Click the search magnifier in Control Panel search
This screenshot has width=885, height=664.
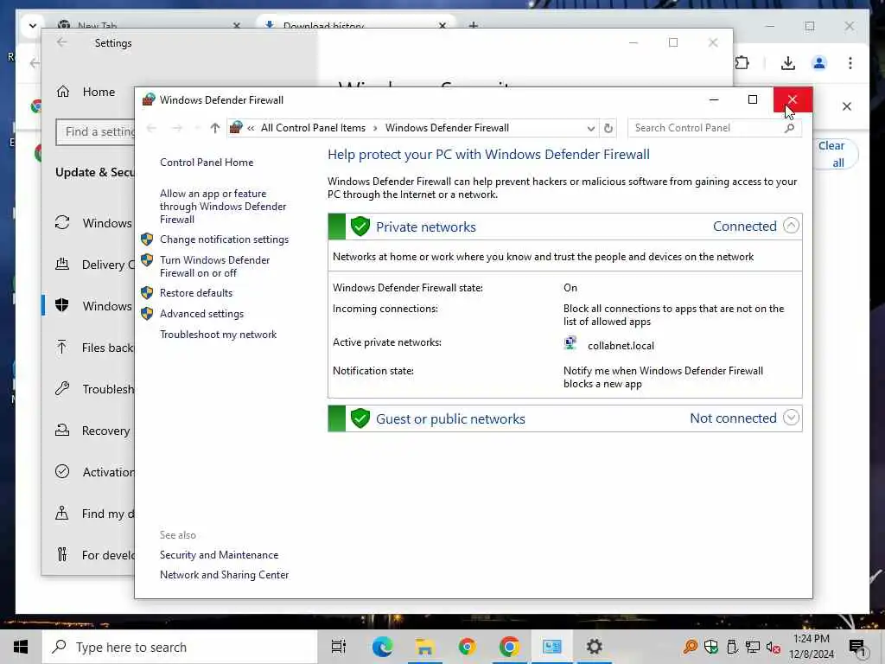coord(789,128)
